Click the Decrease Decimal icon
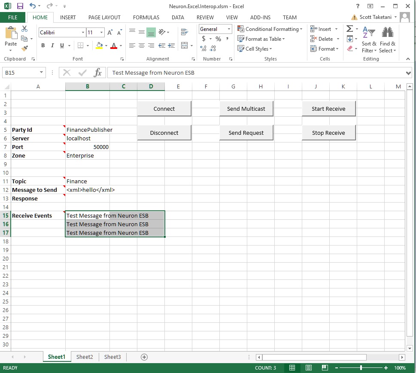416x373 pixels. point(213,48)
